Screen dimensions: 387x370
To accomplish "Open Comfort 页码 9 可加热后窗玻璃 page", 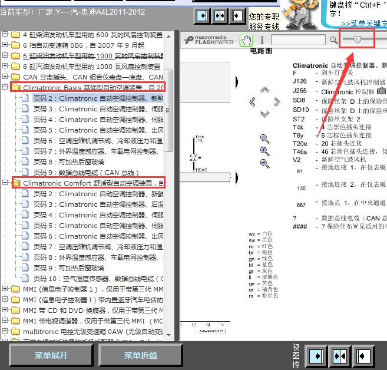I will click(x=69, y=268).
